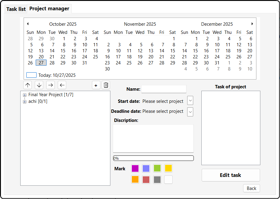Viewport: 280px width, 199px height.
Task: Expand the Final Year Project node
Action: coord(24,95)
